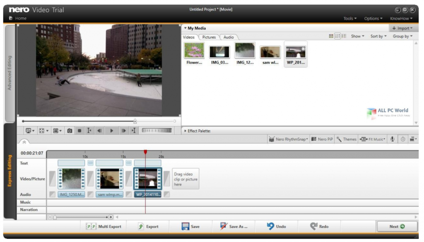Click the Save button

click(190, 227)
